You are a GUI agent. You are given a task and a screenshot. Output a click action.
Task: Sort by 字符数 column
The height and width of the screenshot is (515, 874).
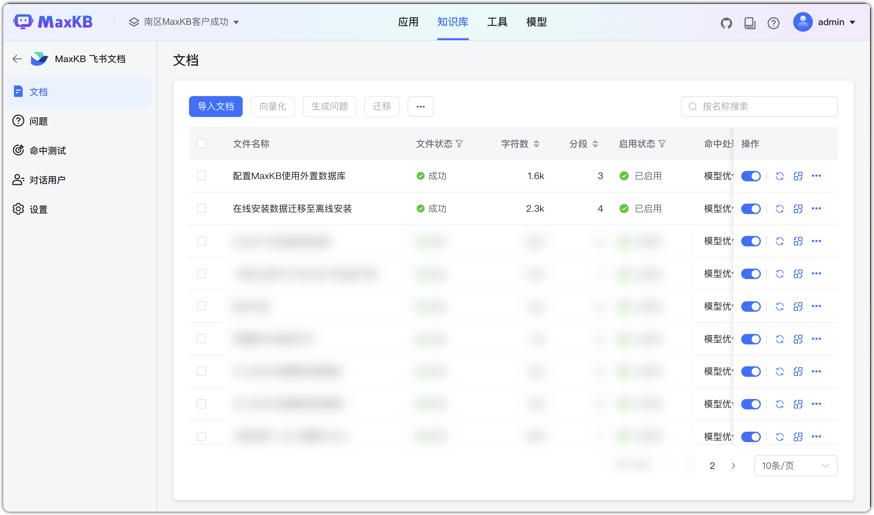[x=536, y=144]
